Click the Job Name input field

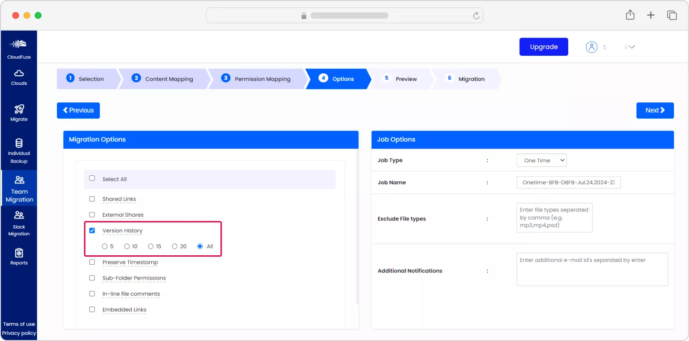(568, 182)
